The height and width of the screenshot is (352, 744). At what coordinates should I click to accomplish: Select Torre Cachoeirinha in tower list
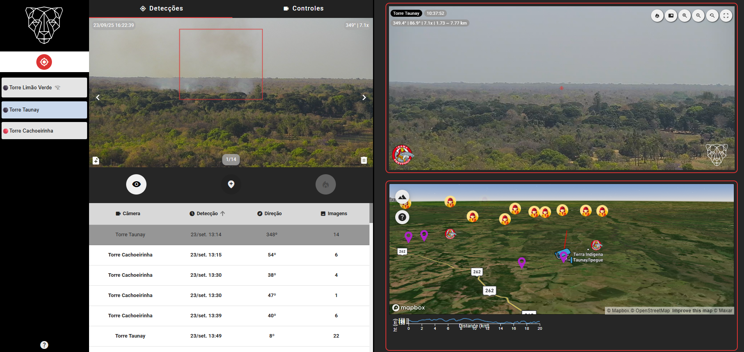(x=44, y=131)
